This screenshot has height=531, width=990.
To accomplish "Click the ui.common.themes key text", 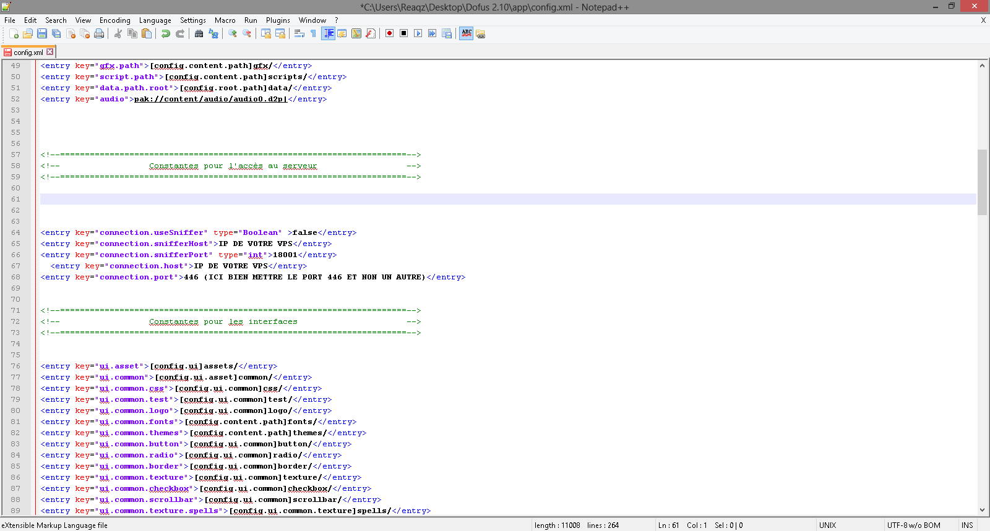I will click(139, 433).
